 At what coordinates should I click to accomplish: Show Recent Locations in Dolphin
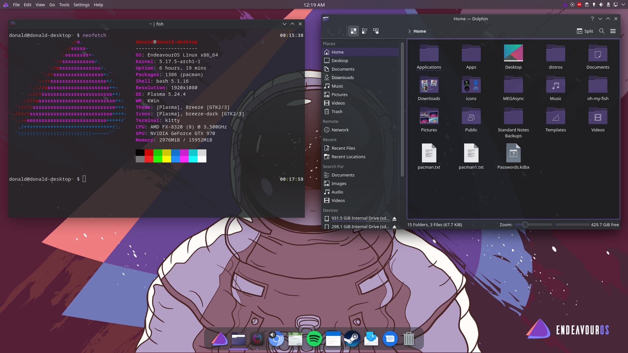coord(360,157)
